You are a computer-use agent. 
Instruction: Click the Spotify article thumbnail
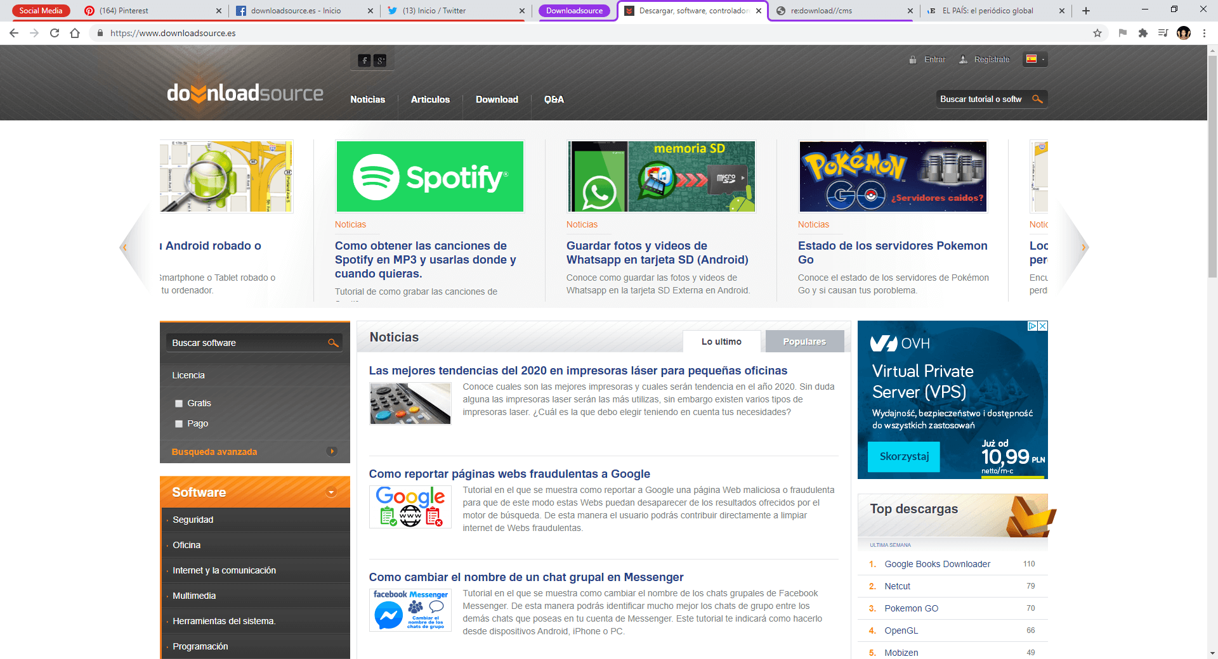point(430,177)
